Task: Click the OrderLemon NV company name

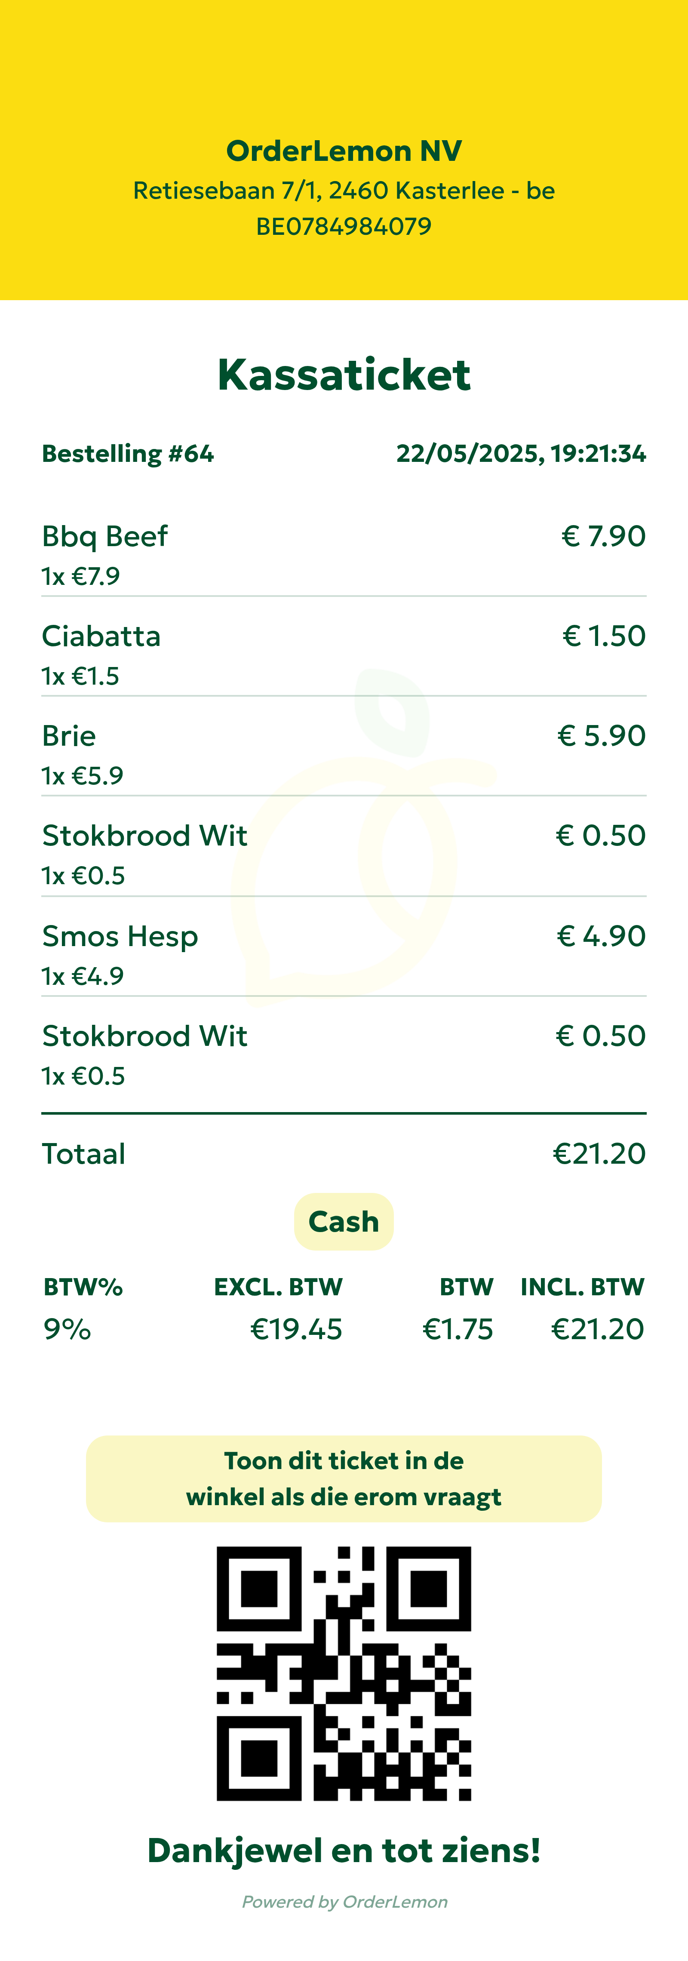Action: 344,151
